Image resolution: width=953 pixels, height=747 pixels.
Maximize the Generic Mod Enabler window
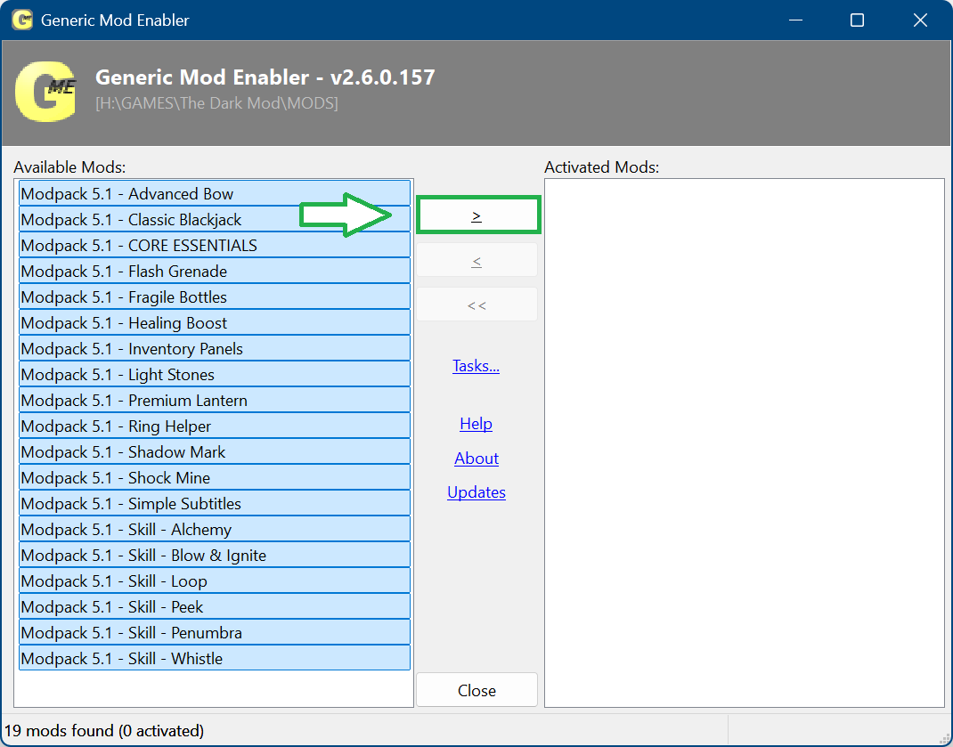857,20
